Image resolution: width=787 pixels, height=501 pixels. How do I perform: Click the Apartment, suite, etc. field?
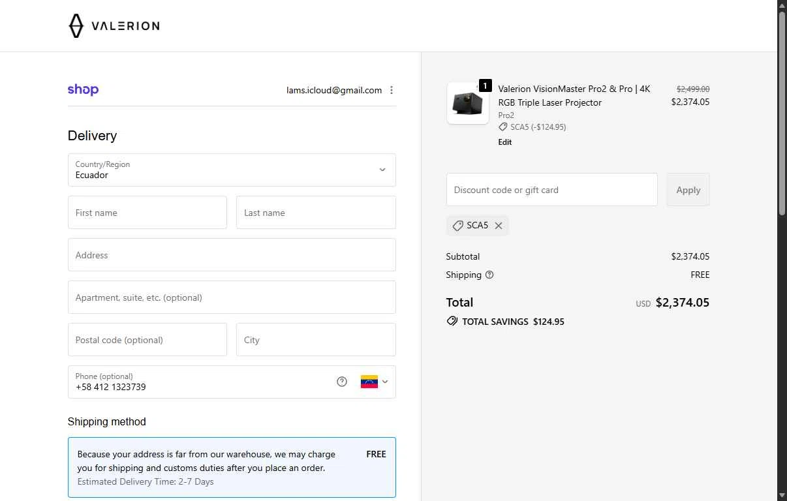pyautogui.click(x=232, y=297)
